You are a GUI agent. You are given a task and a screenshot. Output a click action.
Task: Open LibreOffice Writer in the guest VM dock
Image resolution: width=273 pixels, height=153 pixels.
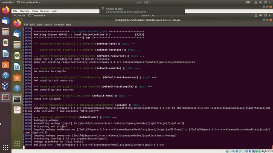(17, 67)
